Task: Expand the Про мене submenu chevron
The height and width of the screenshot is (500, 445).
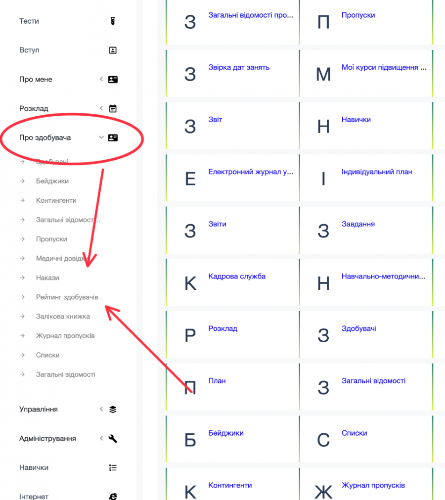Action: (x=101, y=79)
